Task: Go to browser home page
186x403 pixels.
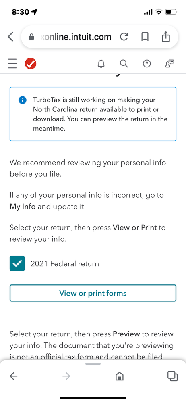Action: 120,376
